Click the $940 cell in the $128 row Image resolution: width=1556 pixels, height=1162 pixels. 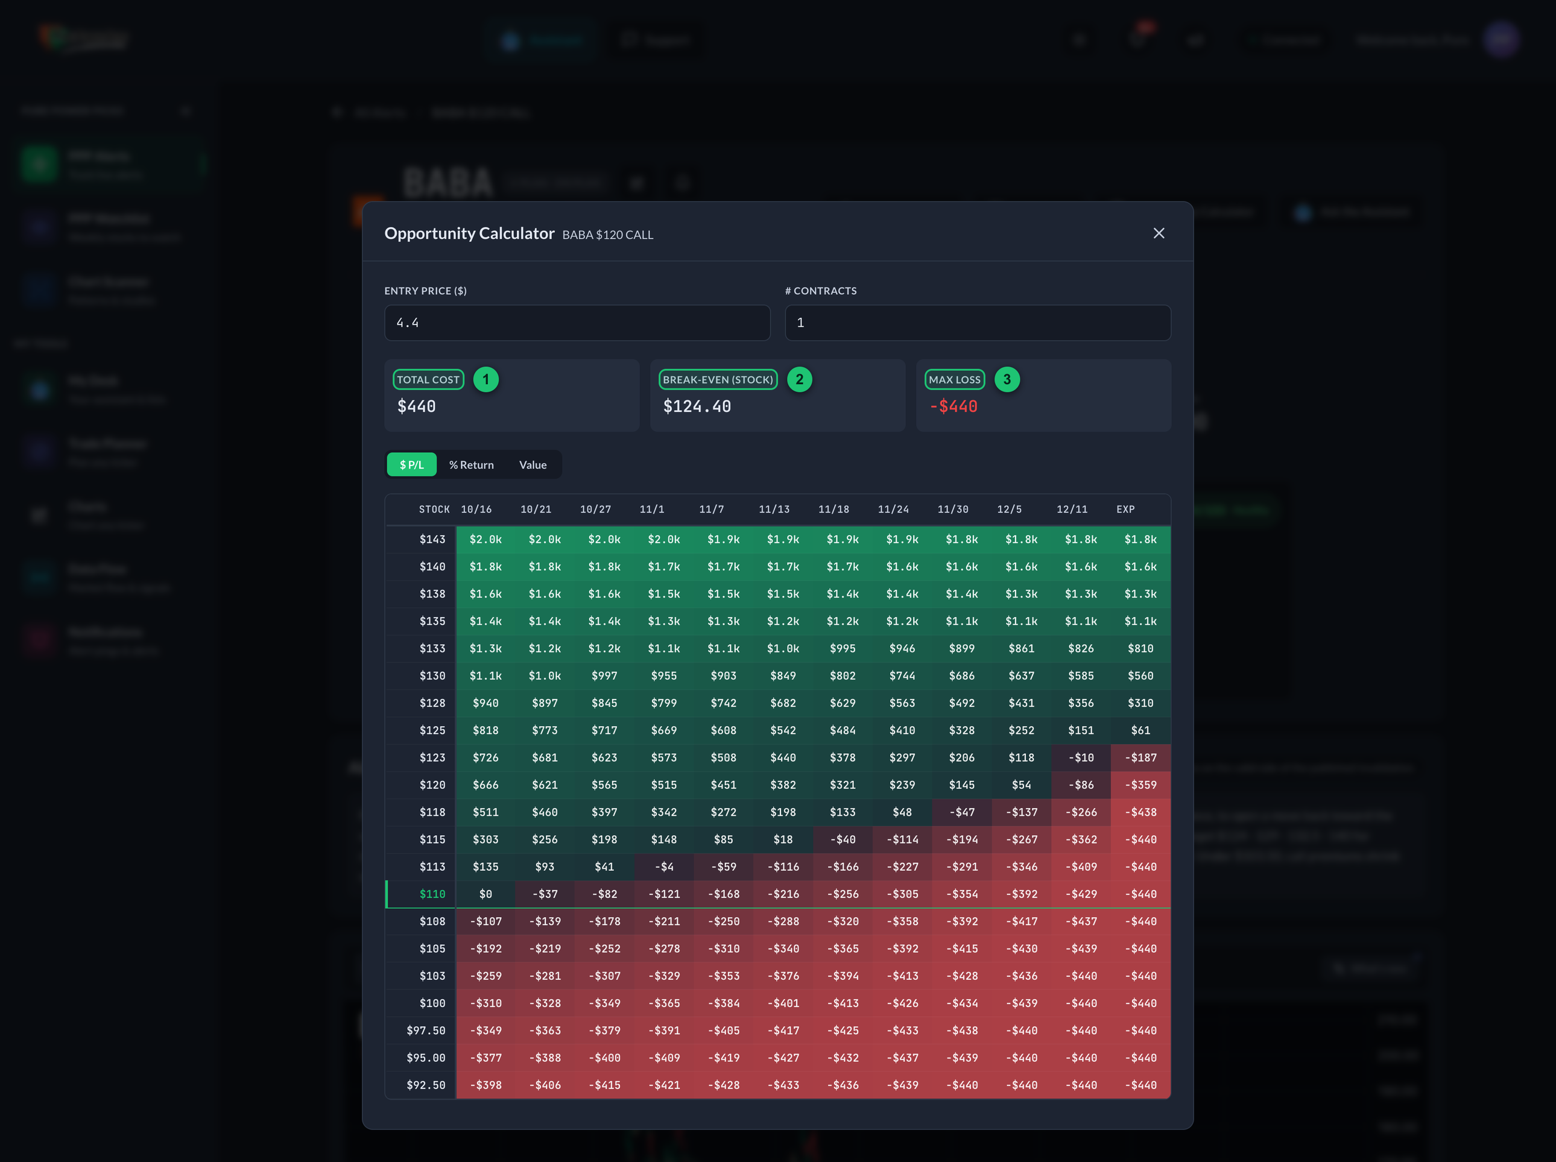click(x=485, y=703)
